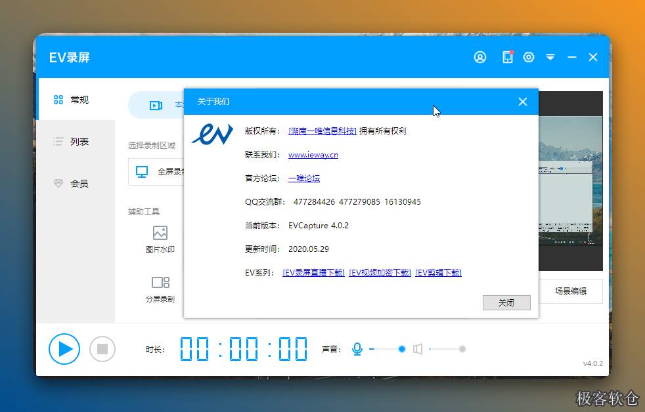Toggle the microphone icon
The image size is (645, 412).
357,349
